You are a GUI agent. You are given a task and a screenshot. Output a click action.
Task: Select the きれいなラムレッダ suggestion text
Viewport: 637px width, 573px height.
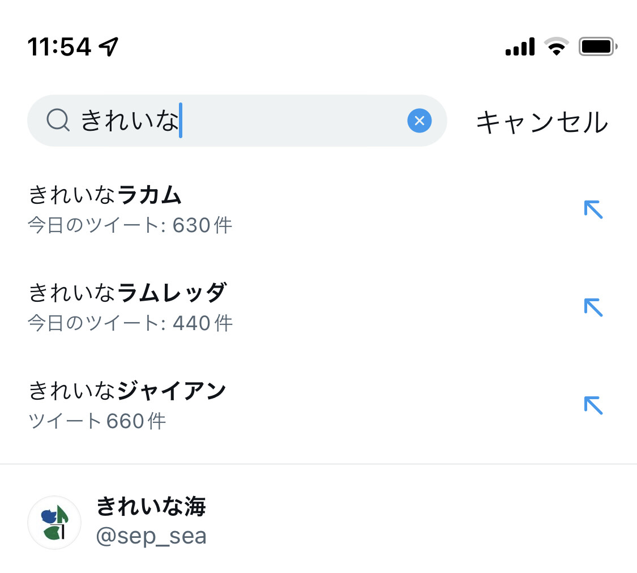coord(127,293)
